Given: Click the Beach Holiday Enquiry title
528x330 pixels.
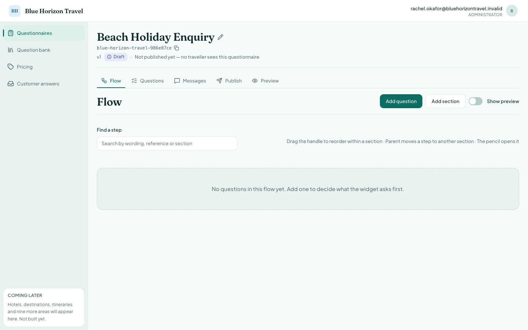Looking at the screenshot, I should pyautogui.click(x=155, y=37).
